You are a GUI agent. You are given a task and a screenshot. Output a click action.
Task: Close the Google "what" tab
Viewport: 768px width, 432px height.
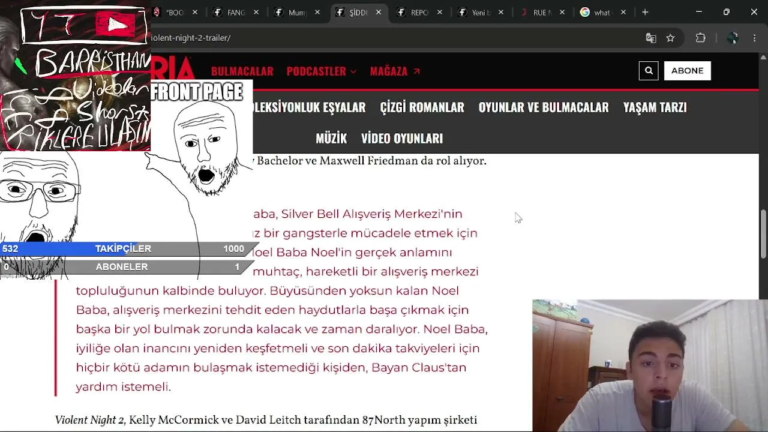click(623, 12)
